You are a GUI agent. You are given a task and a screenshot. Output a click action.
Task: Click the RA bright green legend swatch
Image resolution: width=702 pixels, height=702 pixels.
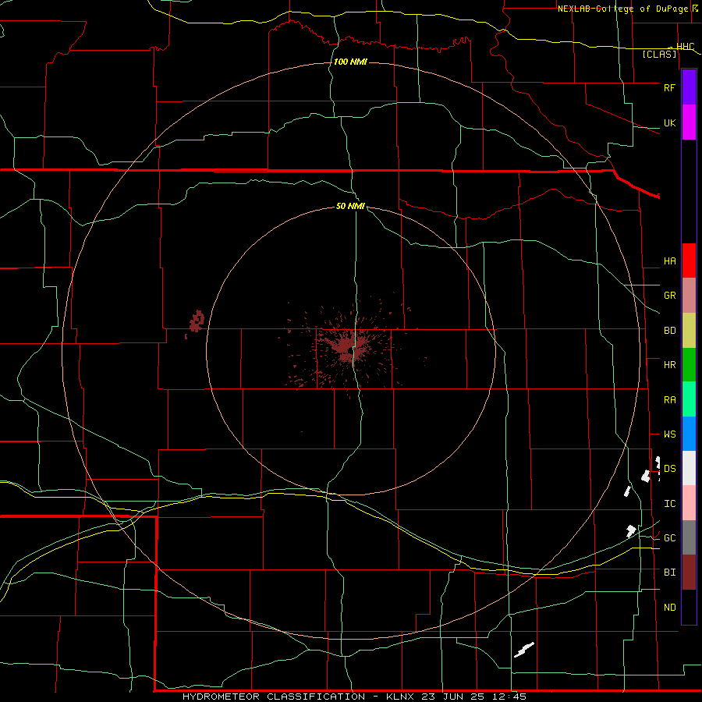pos(689,399)
